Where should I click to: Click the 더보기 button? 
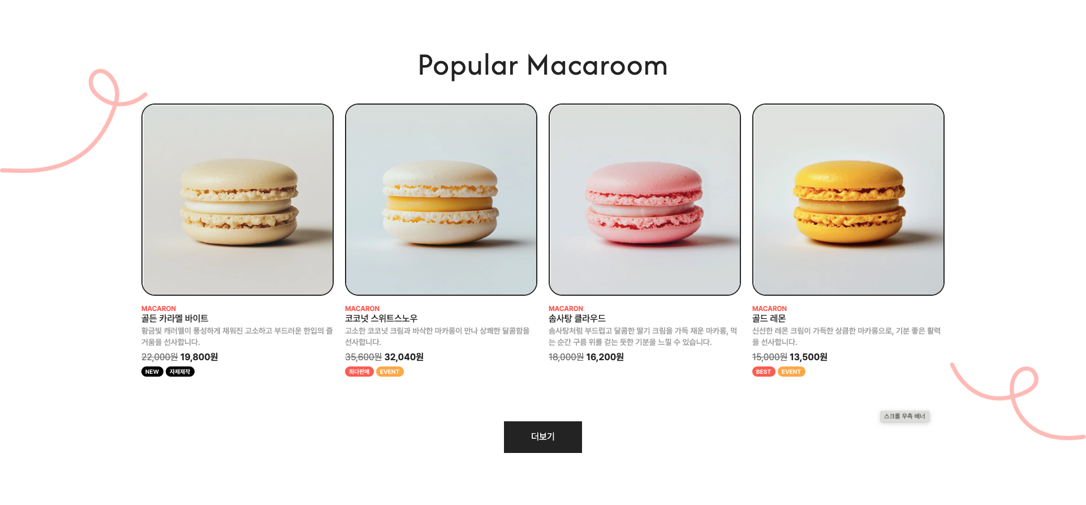click(543, 437)
